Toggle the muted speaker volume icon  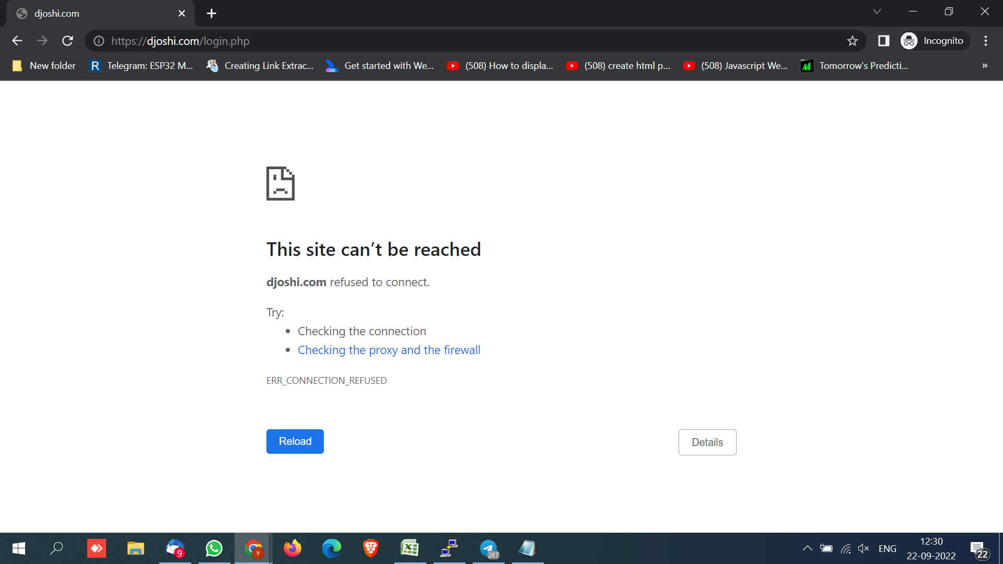tap(864, 548)
